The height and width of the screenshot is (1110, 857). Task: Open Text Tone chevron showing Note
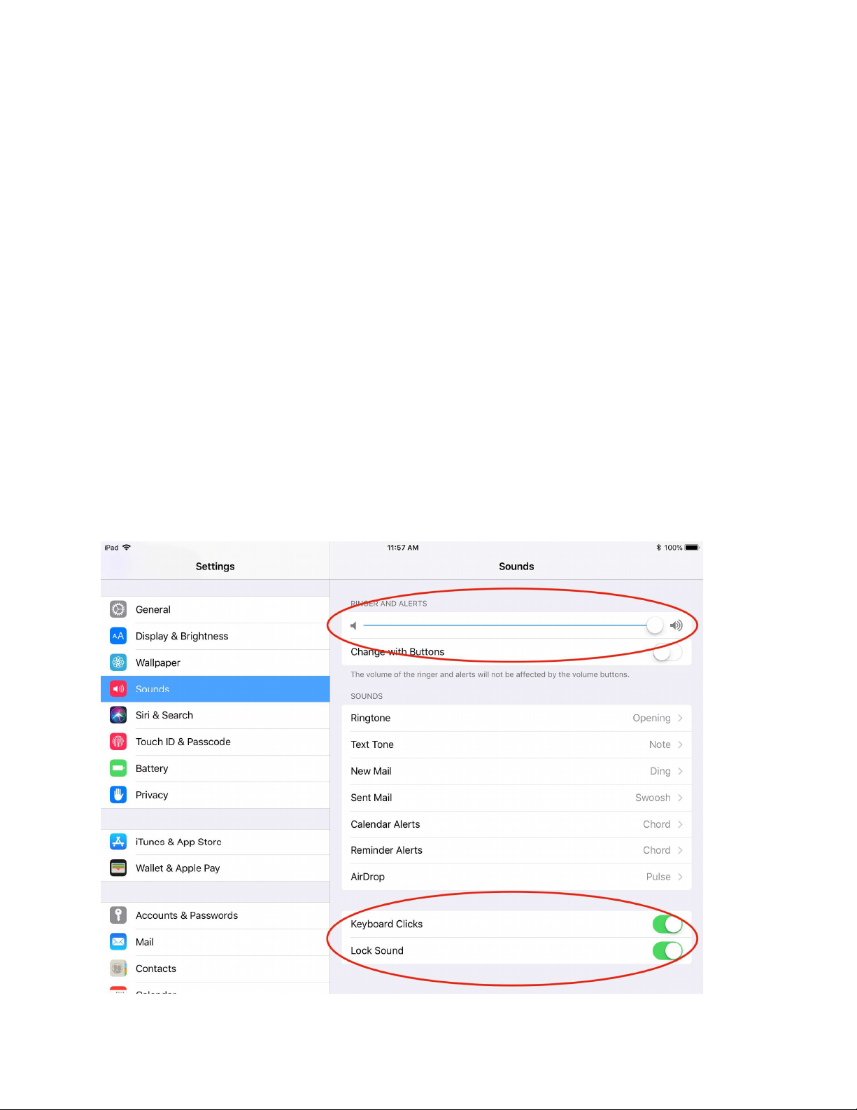pyautogui.click(x=680, y=744)
